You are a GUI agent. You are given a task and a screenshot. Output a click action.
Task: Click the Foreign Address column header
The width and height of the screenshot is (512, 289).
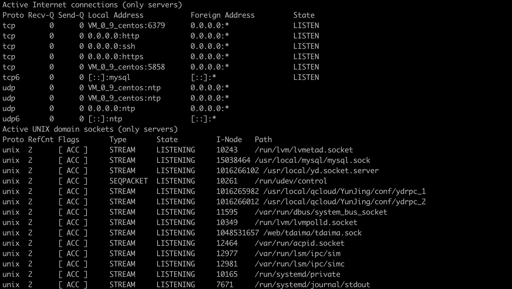point(222,15)
